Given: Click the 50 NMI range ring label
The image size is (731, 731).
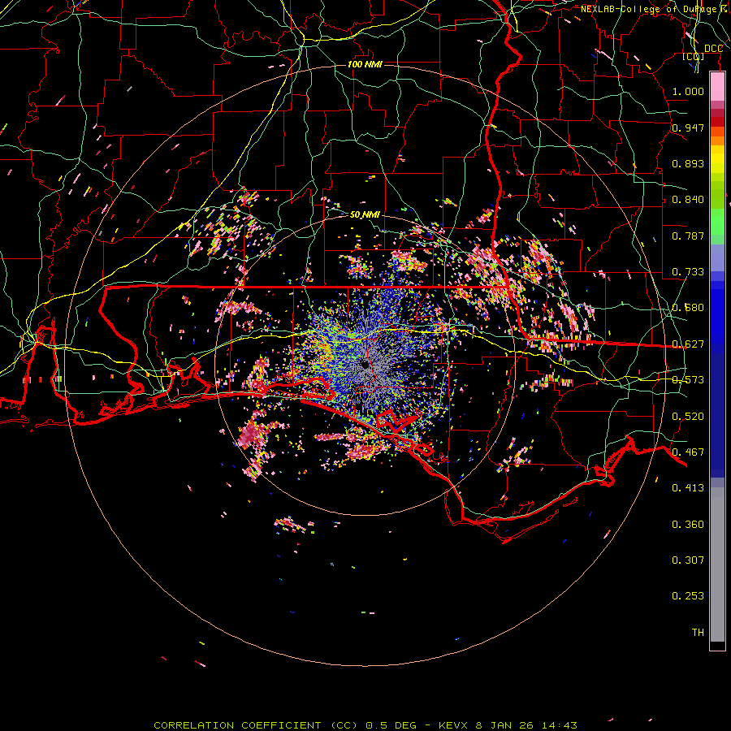Looking at the screenshot, I should [x=365, y=215].
